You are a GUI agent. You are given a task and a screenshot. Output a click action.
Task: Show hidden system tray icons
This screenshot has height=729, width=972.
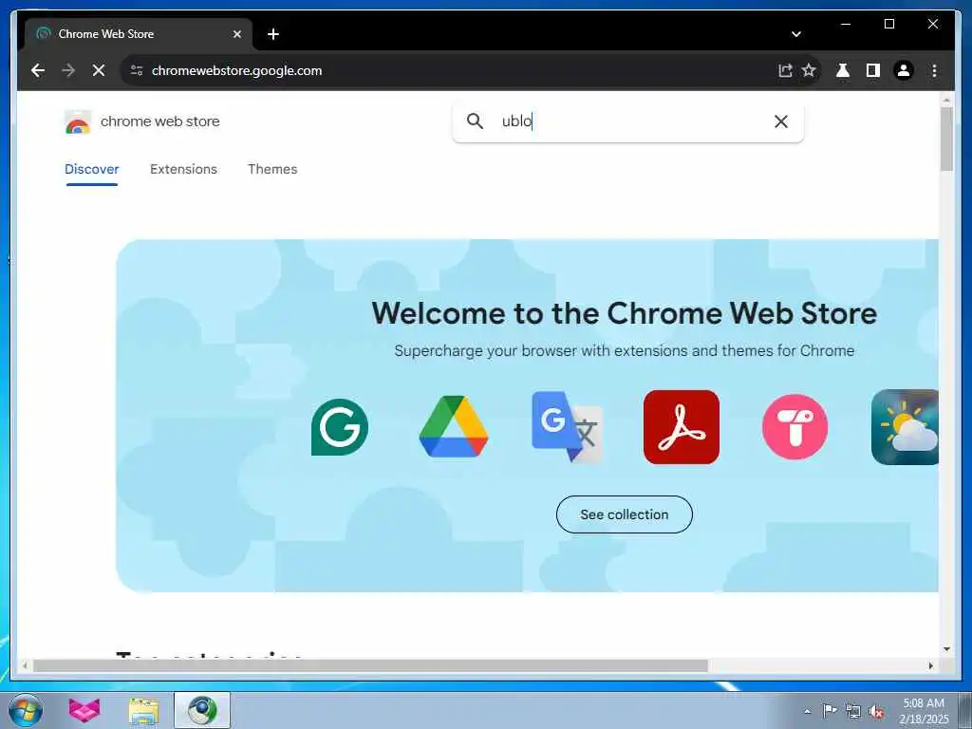pyautogui.click(x=807, y=712)
